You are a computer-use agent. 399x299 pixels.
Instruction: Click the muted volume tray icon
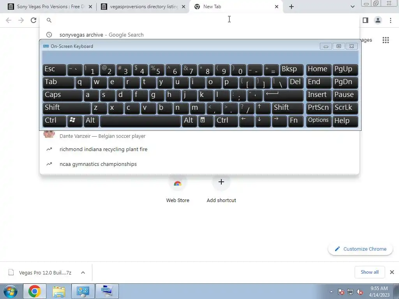(360, 292)
